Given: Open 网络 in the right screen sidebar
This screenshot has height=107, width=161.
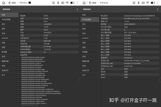Looking at the screenshot, I should tap(90, 29).
